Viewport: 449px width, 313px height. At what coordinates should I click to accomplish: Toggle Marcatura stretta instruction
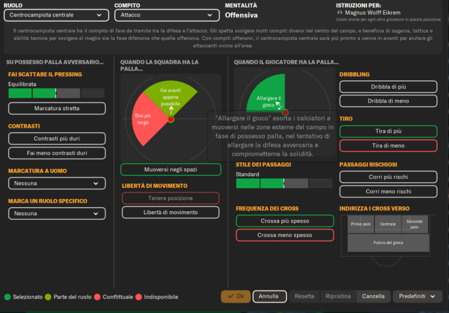coord(57,108)
